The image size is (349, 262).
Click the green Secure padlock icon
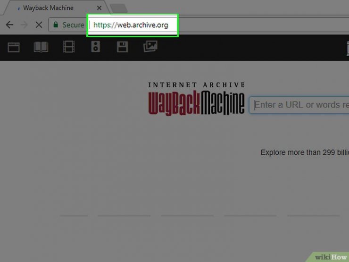[56, 25]
